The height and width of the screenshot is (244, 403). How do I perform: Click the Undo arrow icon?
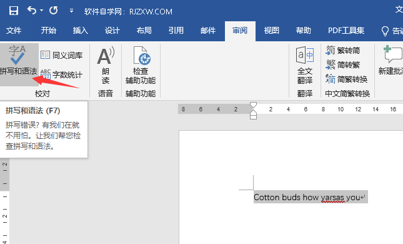(32, 11)
